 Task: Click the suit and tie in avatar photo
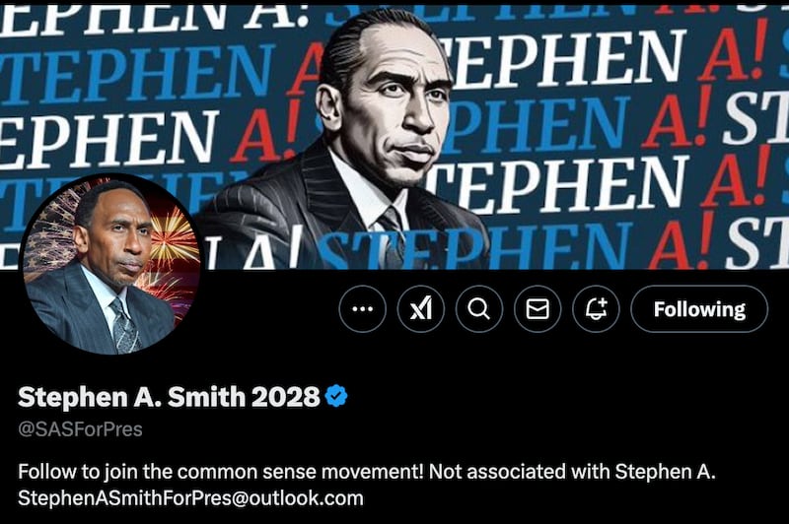[x=101, y=316]
